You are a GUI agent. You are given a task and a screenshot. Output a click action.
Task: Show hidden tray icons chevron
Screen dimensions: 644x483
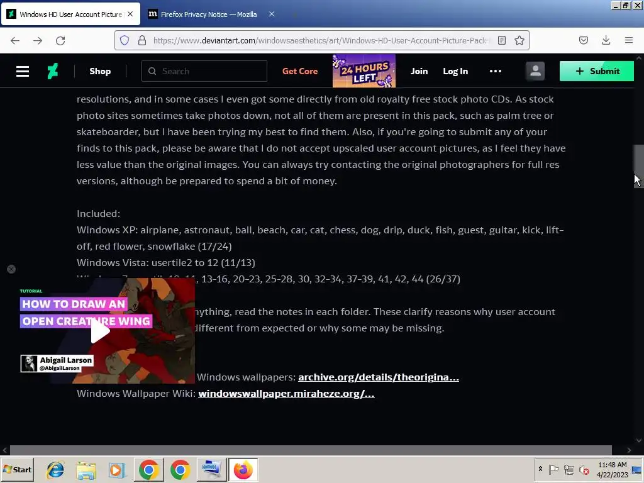(540, 469)
